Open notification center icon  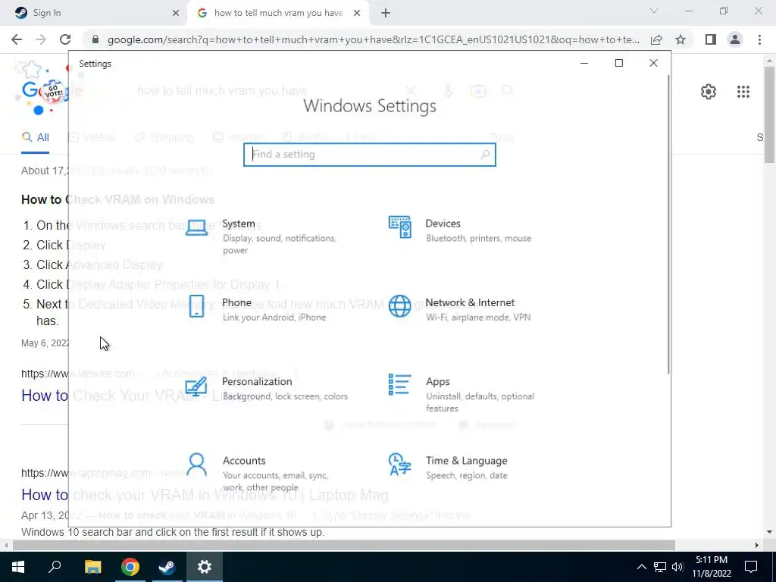pos(751,567)
